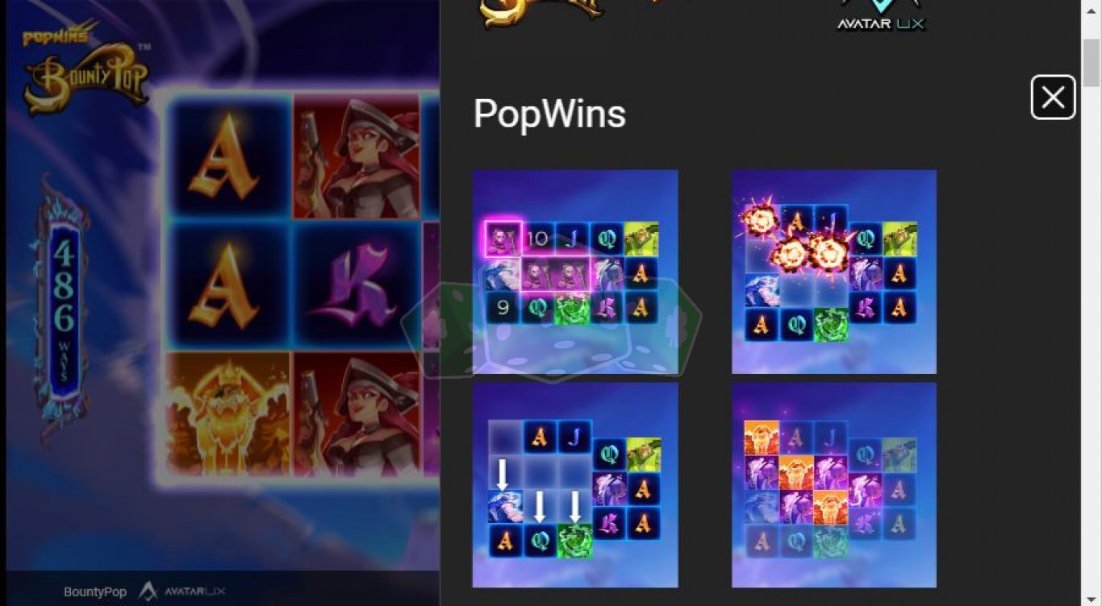Open PopWins tutorial image with white arrows

[575, 485]
